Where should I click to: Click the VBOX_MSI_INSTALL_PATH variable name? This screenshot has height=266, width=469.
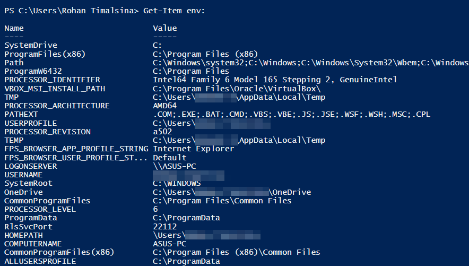(x=55, y=89)
